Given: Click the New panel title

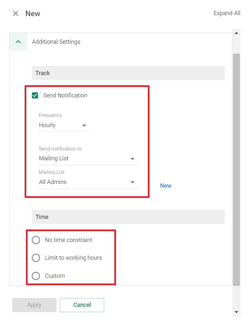Looking at the screenshot, I should (33, 13).
